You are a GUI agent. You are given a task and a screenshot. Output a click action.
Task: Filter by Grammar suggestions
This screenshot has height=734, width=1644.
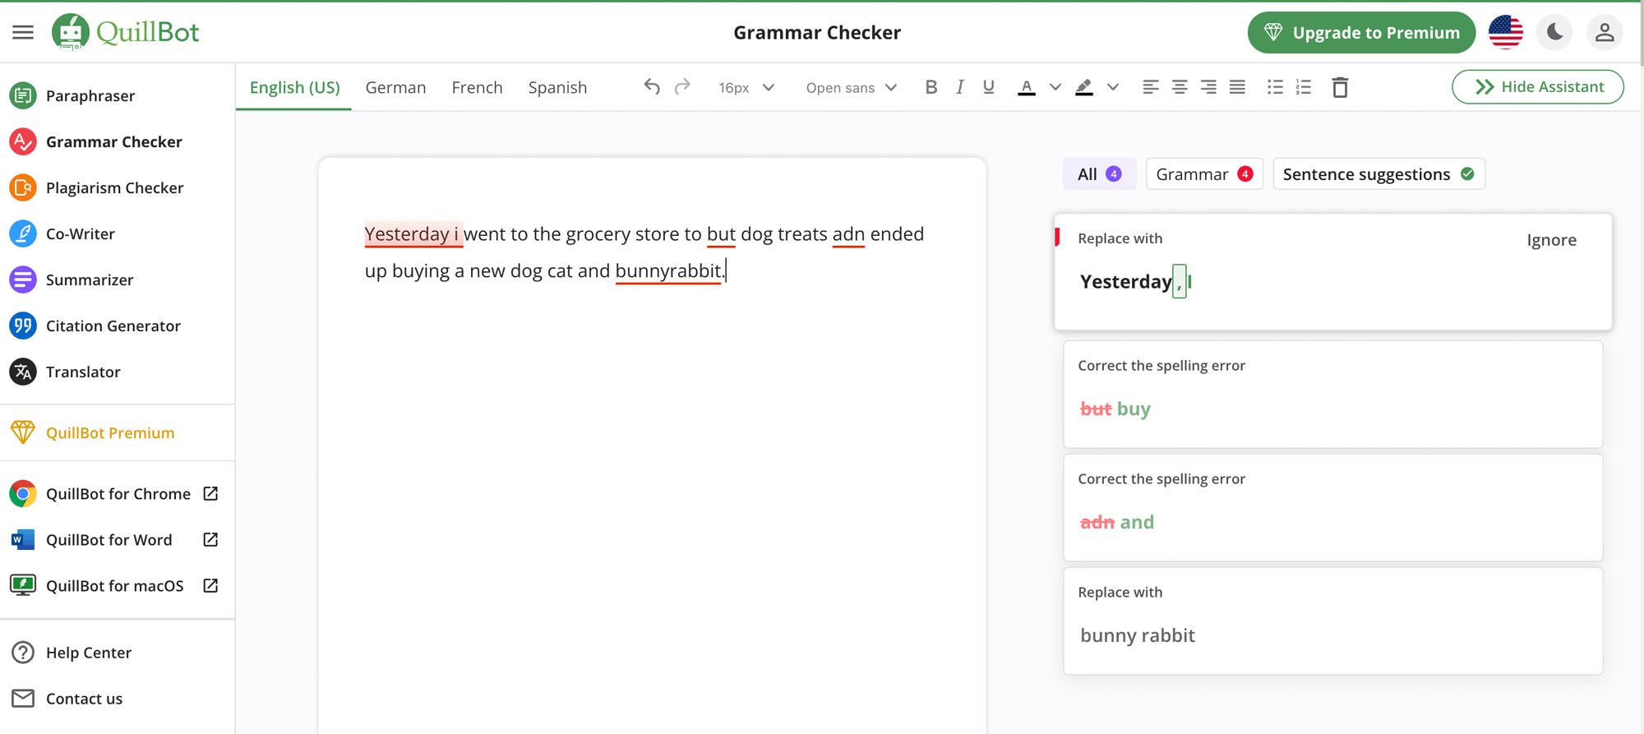pos(1204,173)
